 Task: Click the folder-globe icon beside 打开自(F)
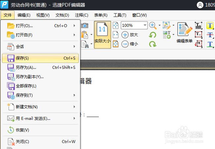click(x=11, y=35)
